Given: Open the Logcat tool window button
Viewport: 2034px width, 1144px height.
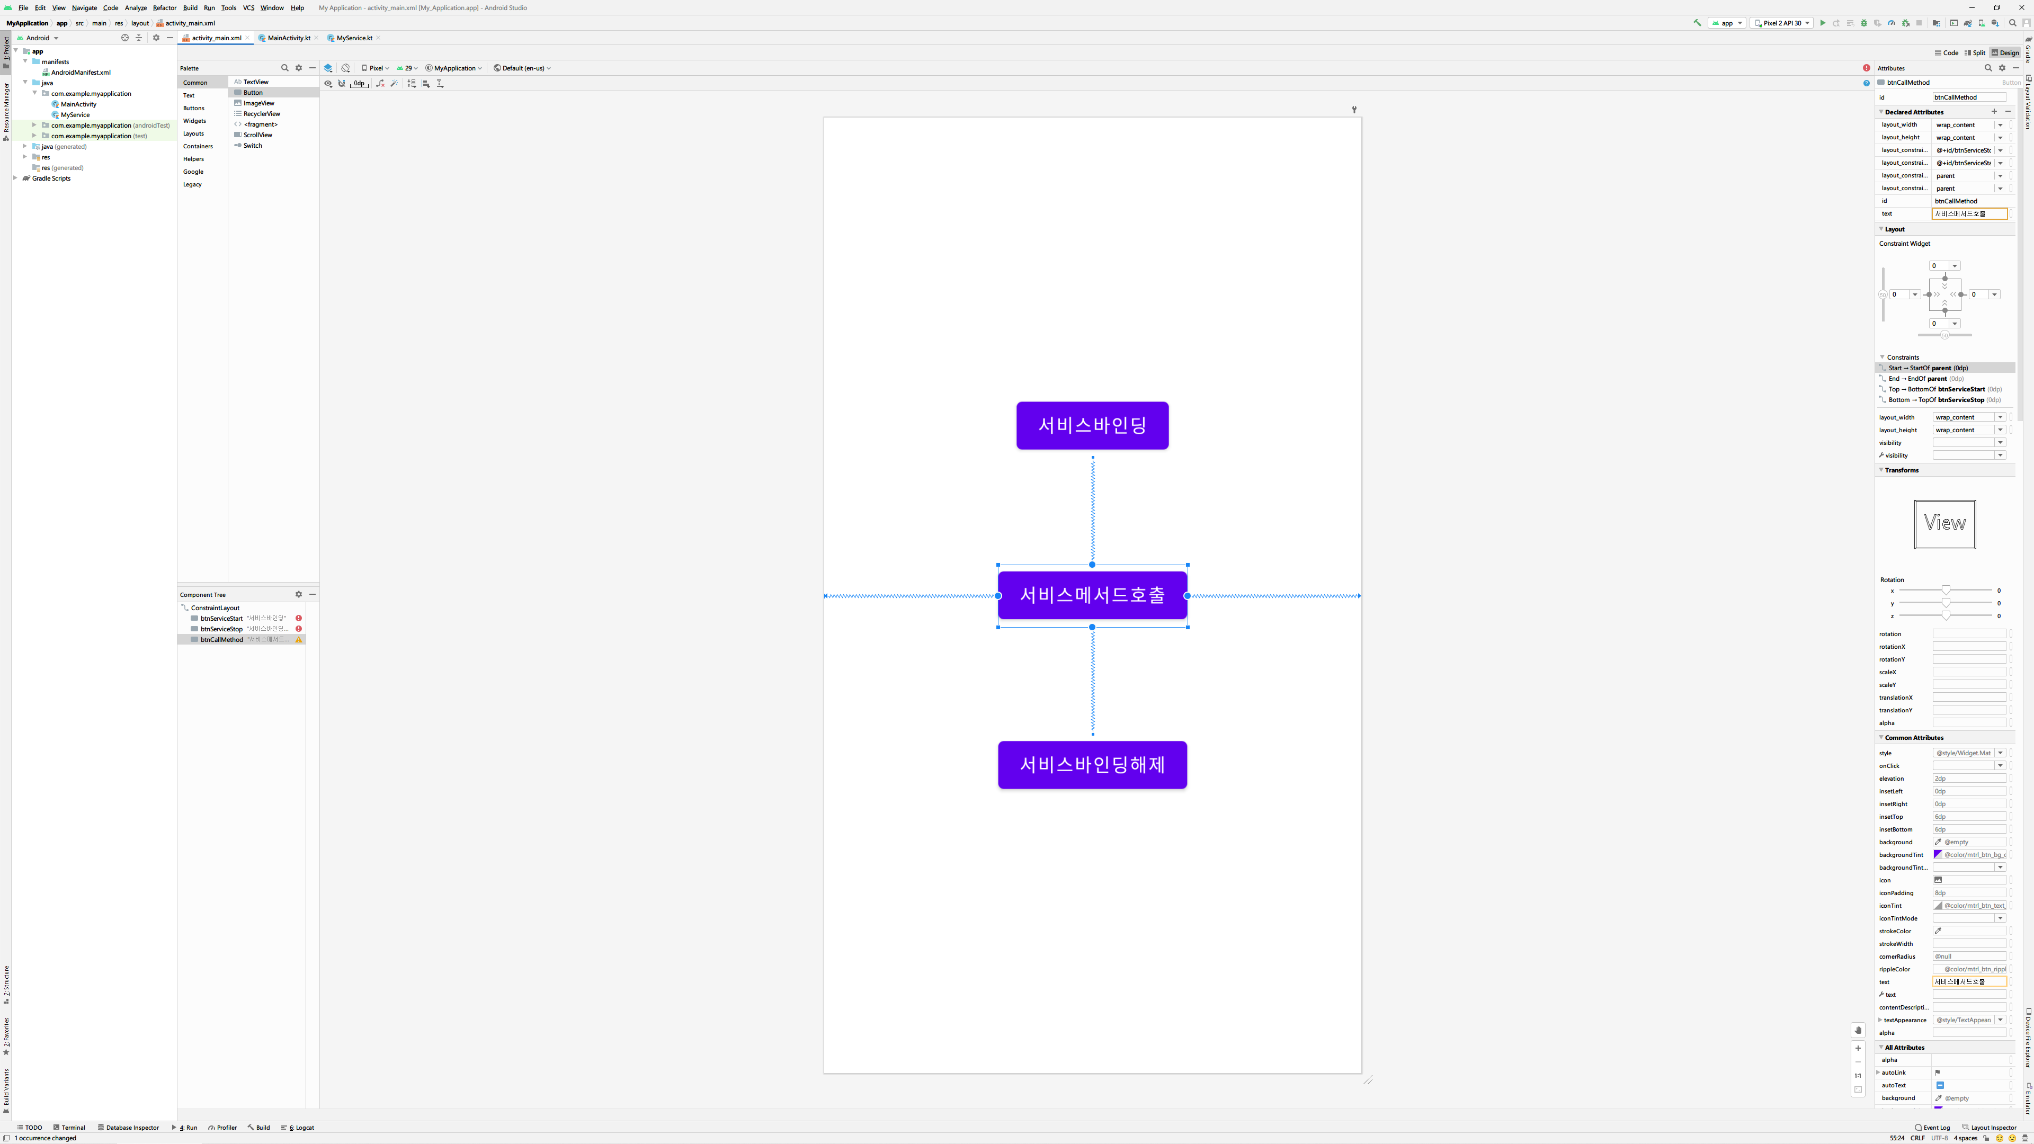Looking at the screenshot, I should pos(299,1128).
